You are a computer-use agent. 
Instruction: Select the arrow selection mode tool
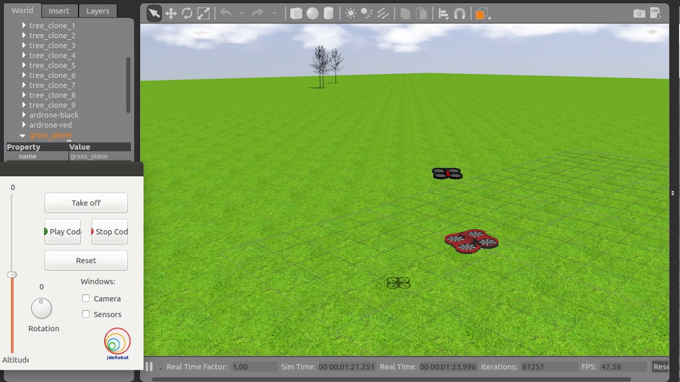(x=154, y=14)
